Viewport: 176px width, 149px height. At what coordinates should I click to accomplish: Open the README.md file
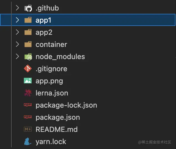pos(57,129)
